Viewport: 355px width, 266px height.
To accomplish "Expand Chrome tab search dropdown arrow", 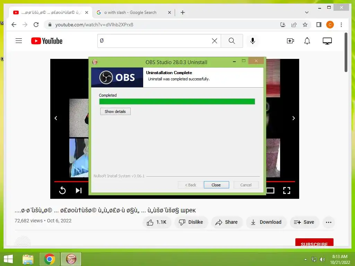I will coord(307,12).
